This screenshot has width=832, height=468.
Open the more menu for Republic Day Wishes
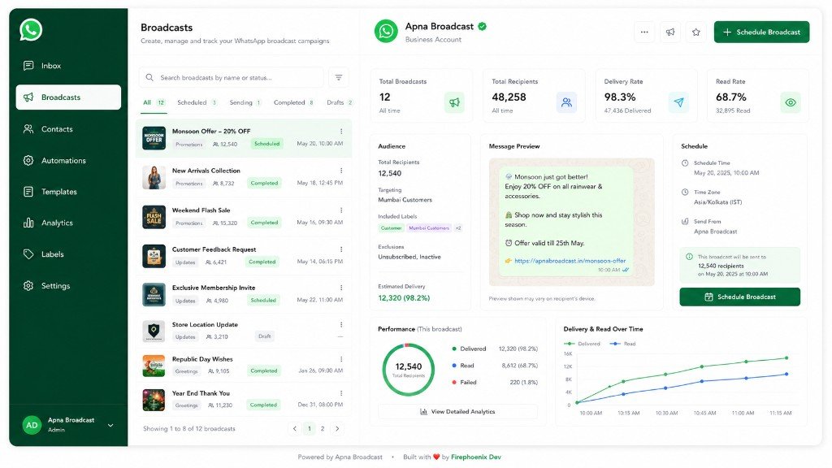point(341,359)
